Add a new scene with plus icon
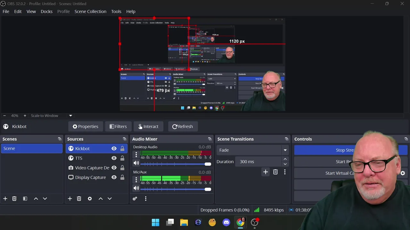This screenshot has height=230, width=410. (x=5, y=199)
